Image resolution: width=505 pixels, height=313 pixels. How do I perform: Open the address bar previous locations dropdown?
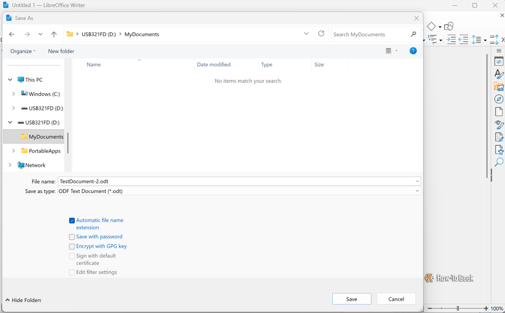pyautogui.click(x=307, y=34)
